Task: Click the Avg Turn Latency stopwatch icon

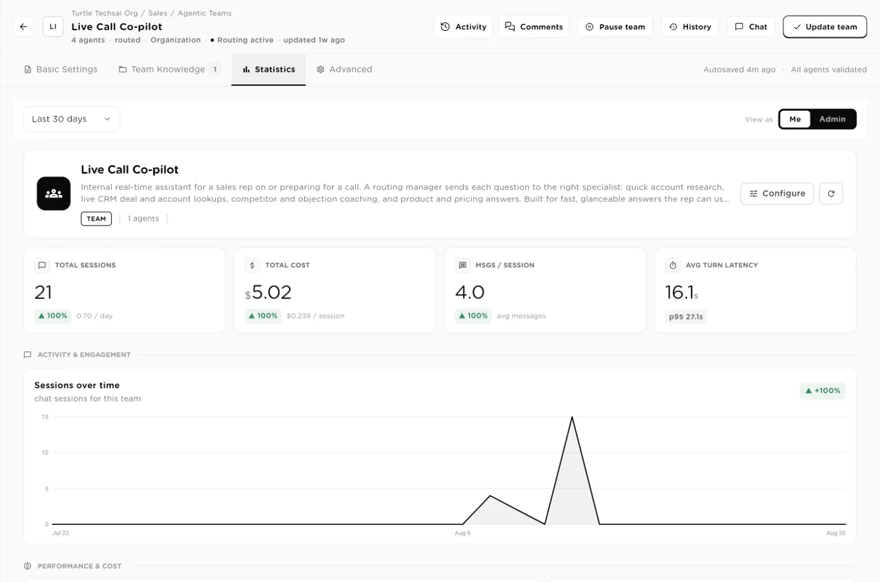Action: [x=673, y=265]
